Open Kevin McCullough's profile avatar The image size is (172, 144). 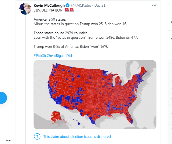[x=25, y=9]
